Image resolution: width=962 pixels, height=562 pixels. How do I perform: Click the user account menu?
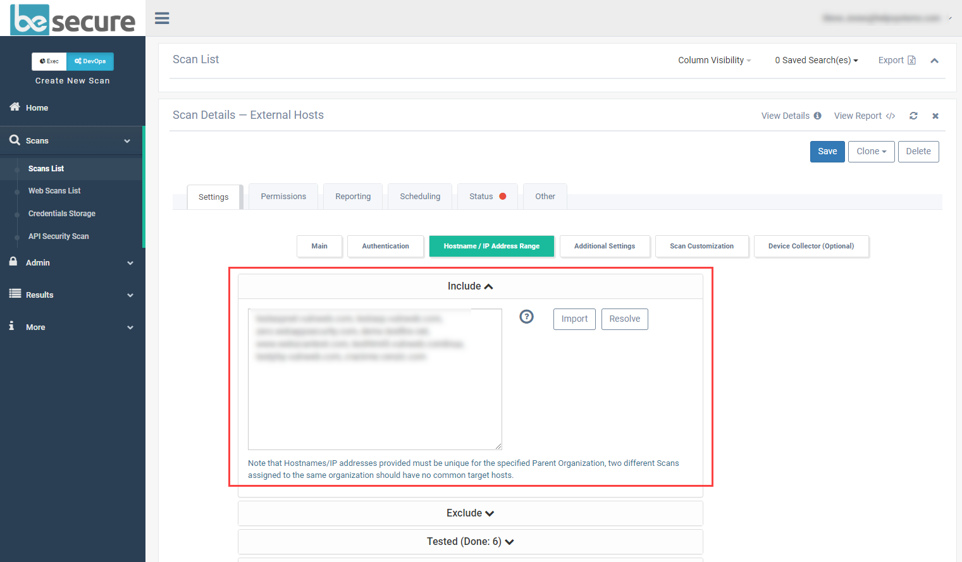887,18
